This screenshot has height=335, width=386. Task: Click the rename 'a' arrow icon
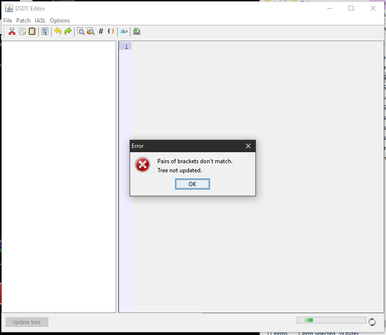[x=124, y=32]
